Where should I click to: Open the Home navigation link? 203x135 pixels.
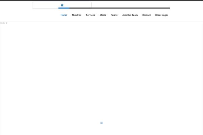click(64, 15)
